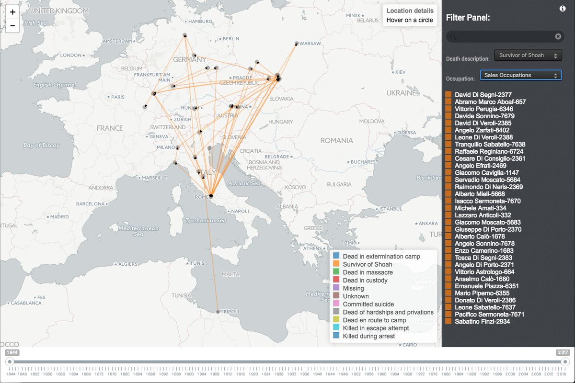The width and height of the screenshot is (575, 383).
Task: Click the Dead en route to camp swatch
Action: pos(336,320)
